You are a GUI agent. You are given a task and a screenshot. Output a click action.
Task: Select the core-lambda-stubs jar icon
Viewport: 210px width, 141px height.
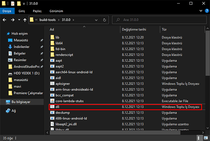(52, 101)
